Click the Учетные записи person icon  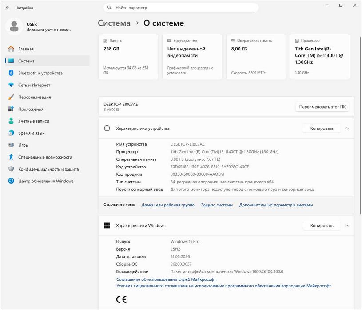(x=11, y=121)
